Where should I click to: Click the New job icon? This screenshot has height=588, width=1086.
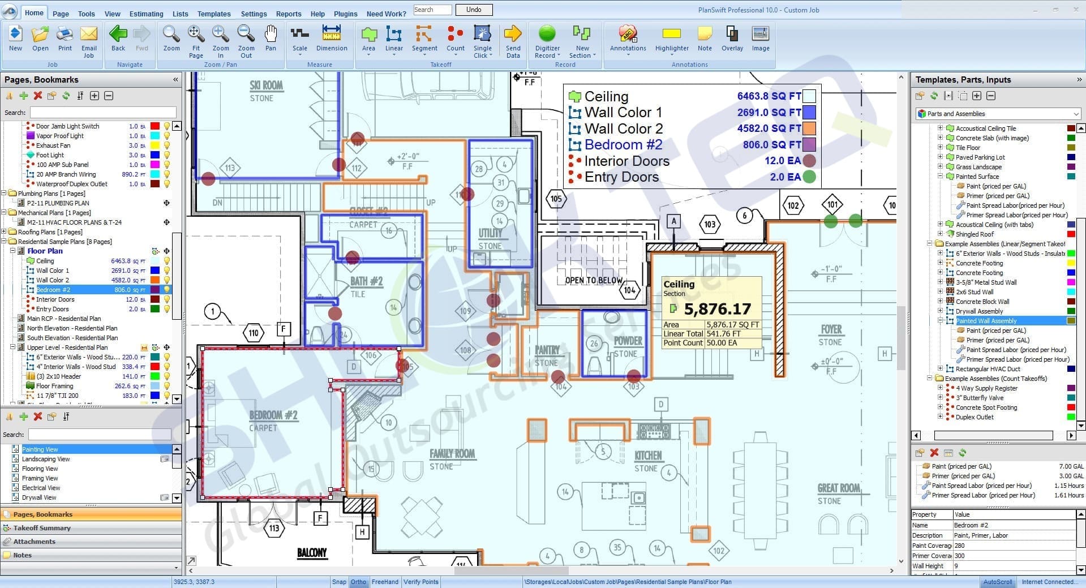[x=15, y=38]
